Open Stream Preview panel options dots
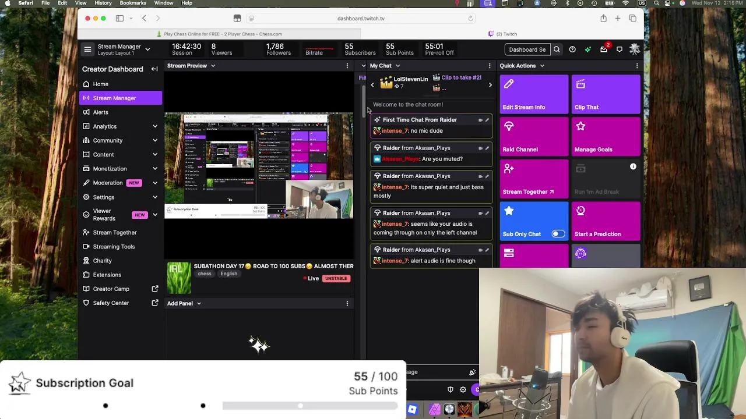The image size is (746, 419). 347,66
